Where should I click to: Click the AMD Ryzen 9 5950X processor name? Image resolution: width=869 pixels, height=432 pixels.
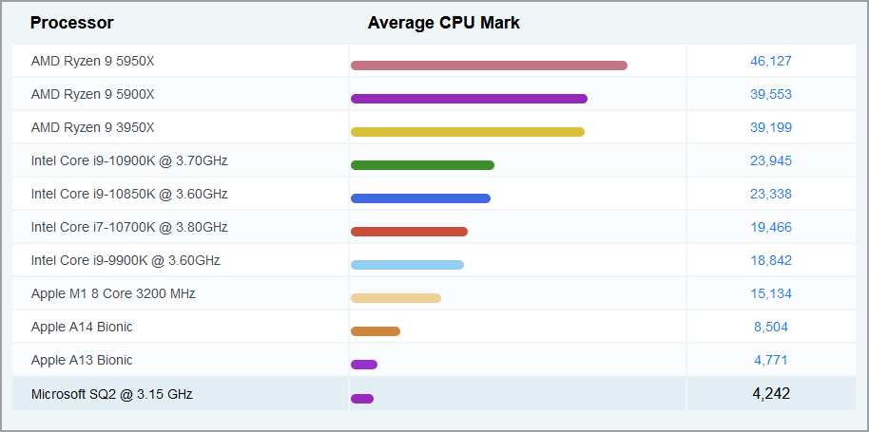[x=92, y=61]
